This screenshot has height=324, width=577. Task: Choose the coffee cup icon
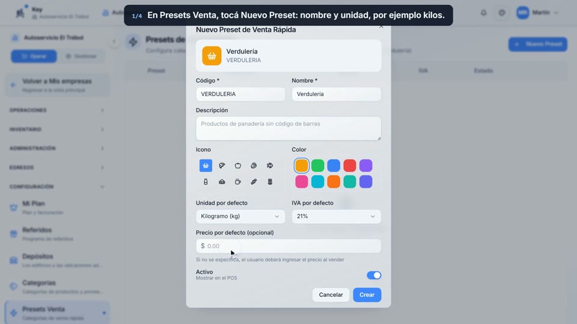(x=238, y=182)
